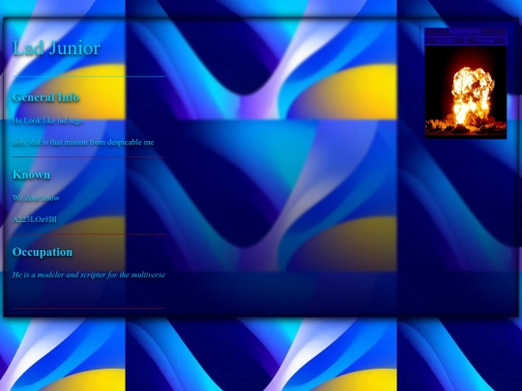
Task: Select the Occupation heading
Action: pyautogui.click(x=43, y=252)
